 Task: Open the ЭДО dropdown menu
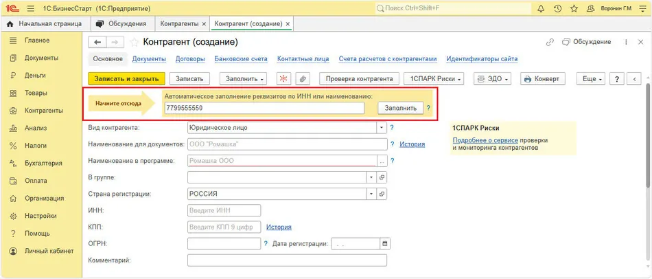pyautogui.click(x=492, y=79)
